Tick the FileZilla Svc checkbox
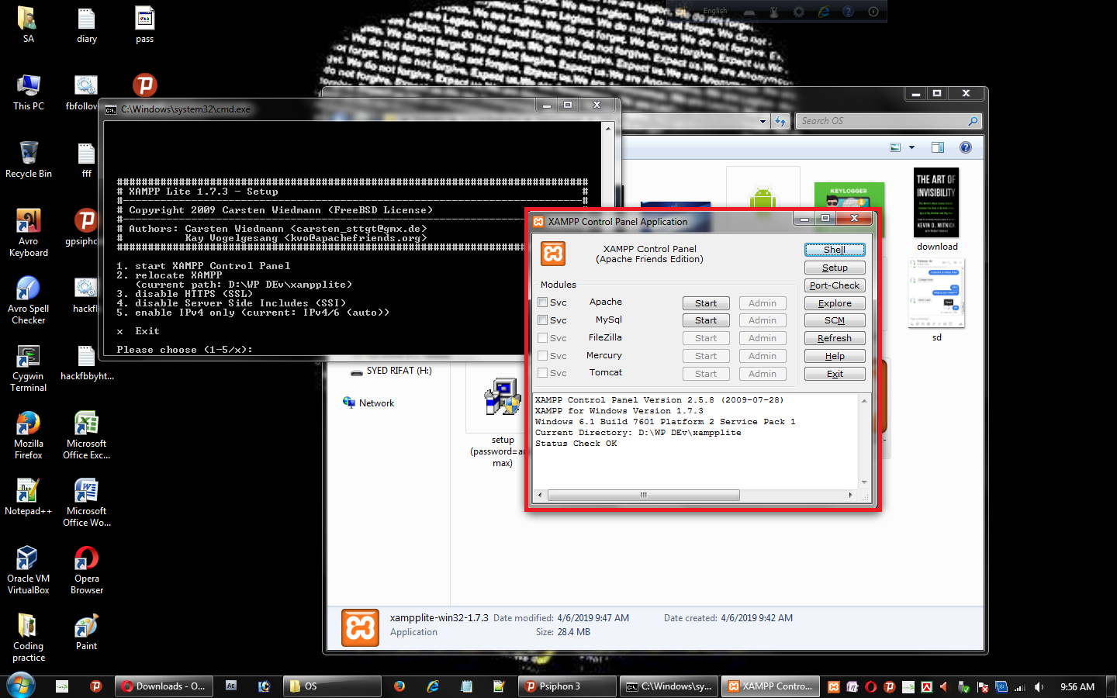The width and height of the screenshot is (1117, 698). click(x=543, y=338)
